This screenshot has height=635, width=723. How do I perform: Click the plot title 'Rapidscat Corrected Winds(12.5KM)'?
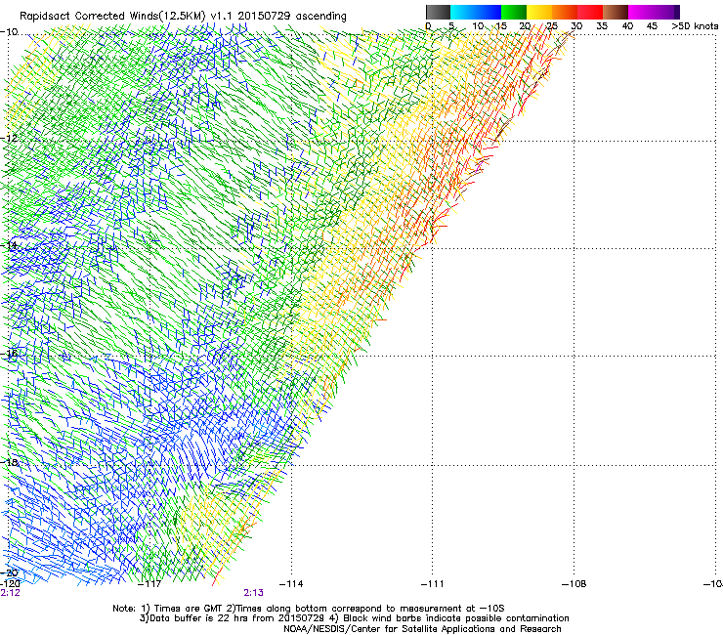click(x=112, y=17)
